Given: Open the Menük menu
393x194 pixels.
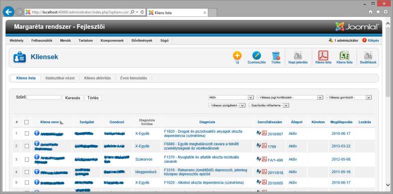Looking at the screenshot, I should (x=65, y=40).
